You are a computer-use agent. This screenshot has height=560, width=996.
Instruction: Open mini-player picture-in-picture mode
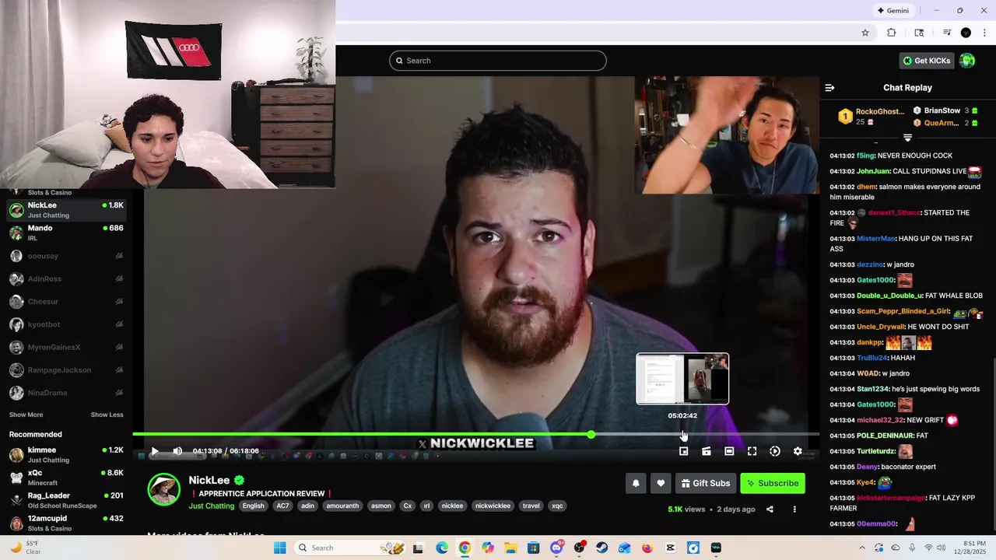[683, 451]
